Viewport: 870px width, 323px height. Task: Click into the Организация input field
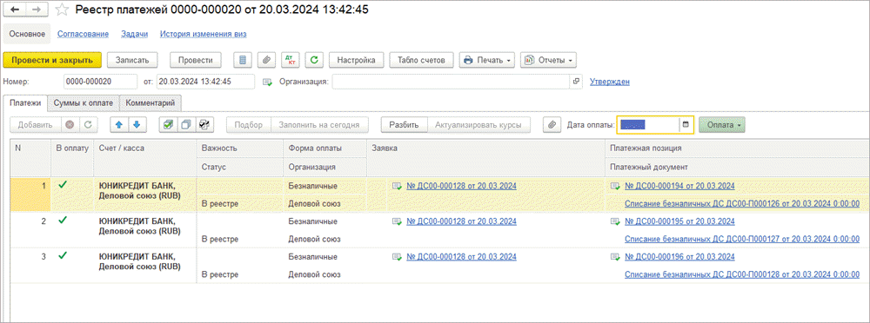(452, 82)
